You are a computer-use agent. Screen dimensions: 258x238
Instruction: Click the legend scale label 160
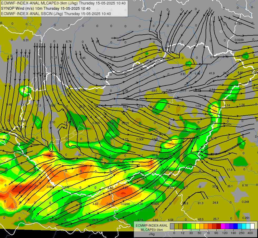[x=233, y=233]
